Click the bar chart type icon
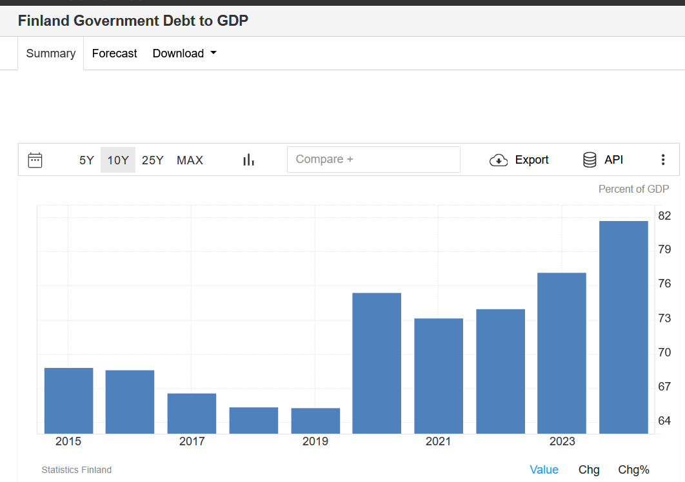 (x=248, y=160)
